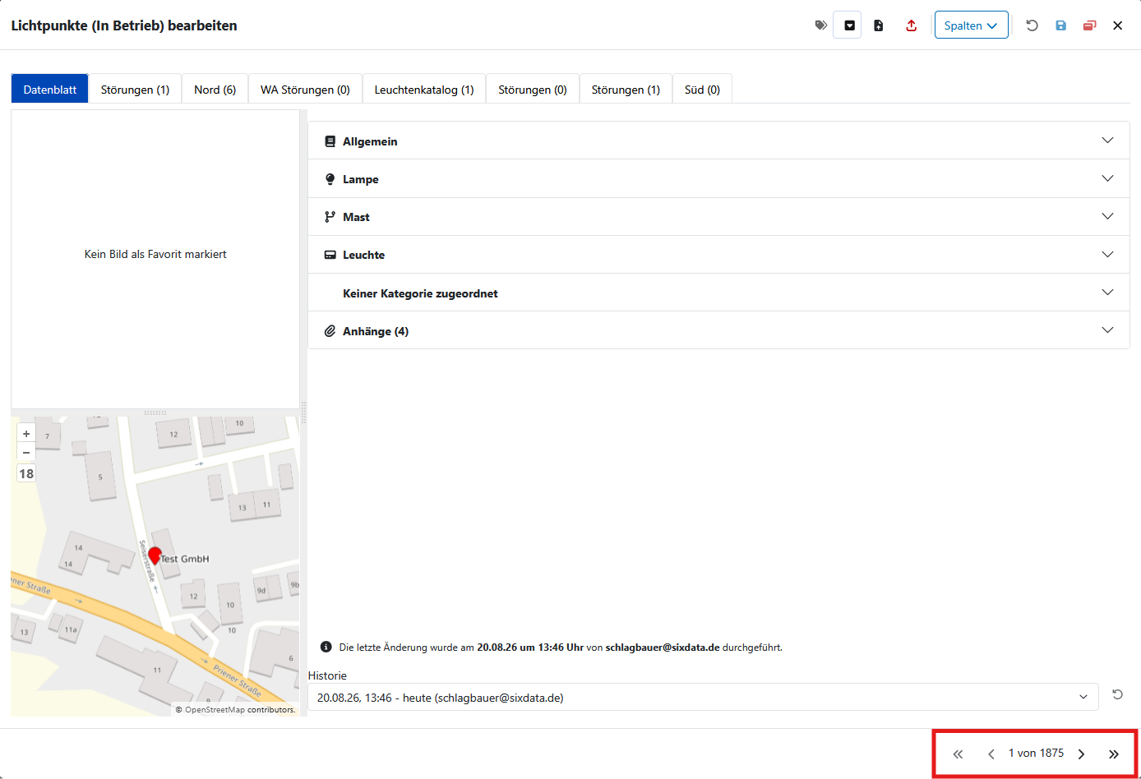Expand Keiner Kategorie zugeordnet section
The image size is (1141, 779).
pyautogui.click(x=718, y=293)
